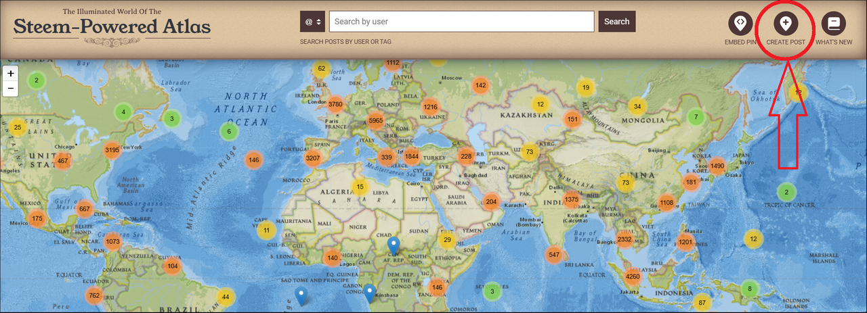Screen dimensions: 867x313
Task: Open the 29 cluster near Ethiopia
Action: tap(447, 240)
